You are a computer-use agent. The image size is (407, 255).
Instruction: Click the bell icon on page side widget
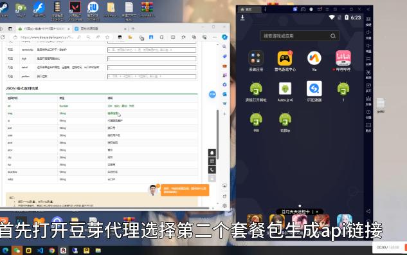tap(212, 153)
